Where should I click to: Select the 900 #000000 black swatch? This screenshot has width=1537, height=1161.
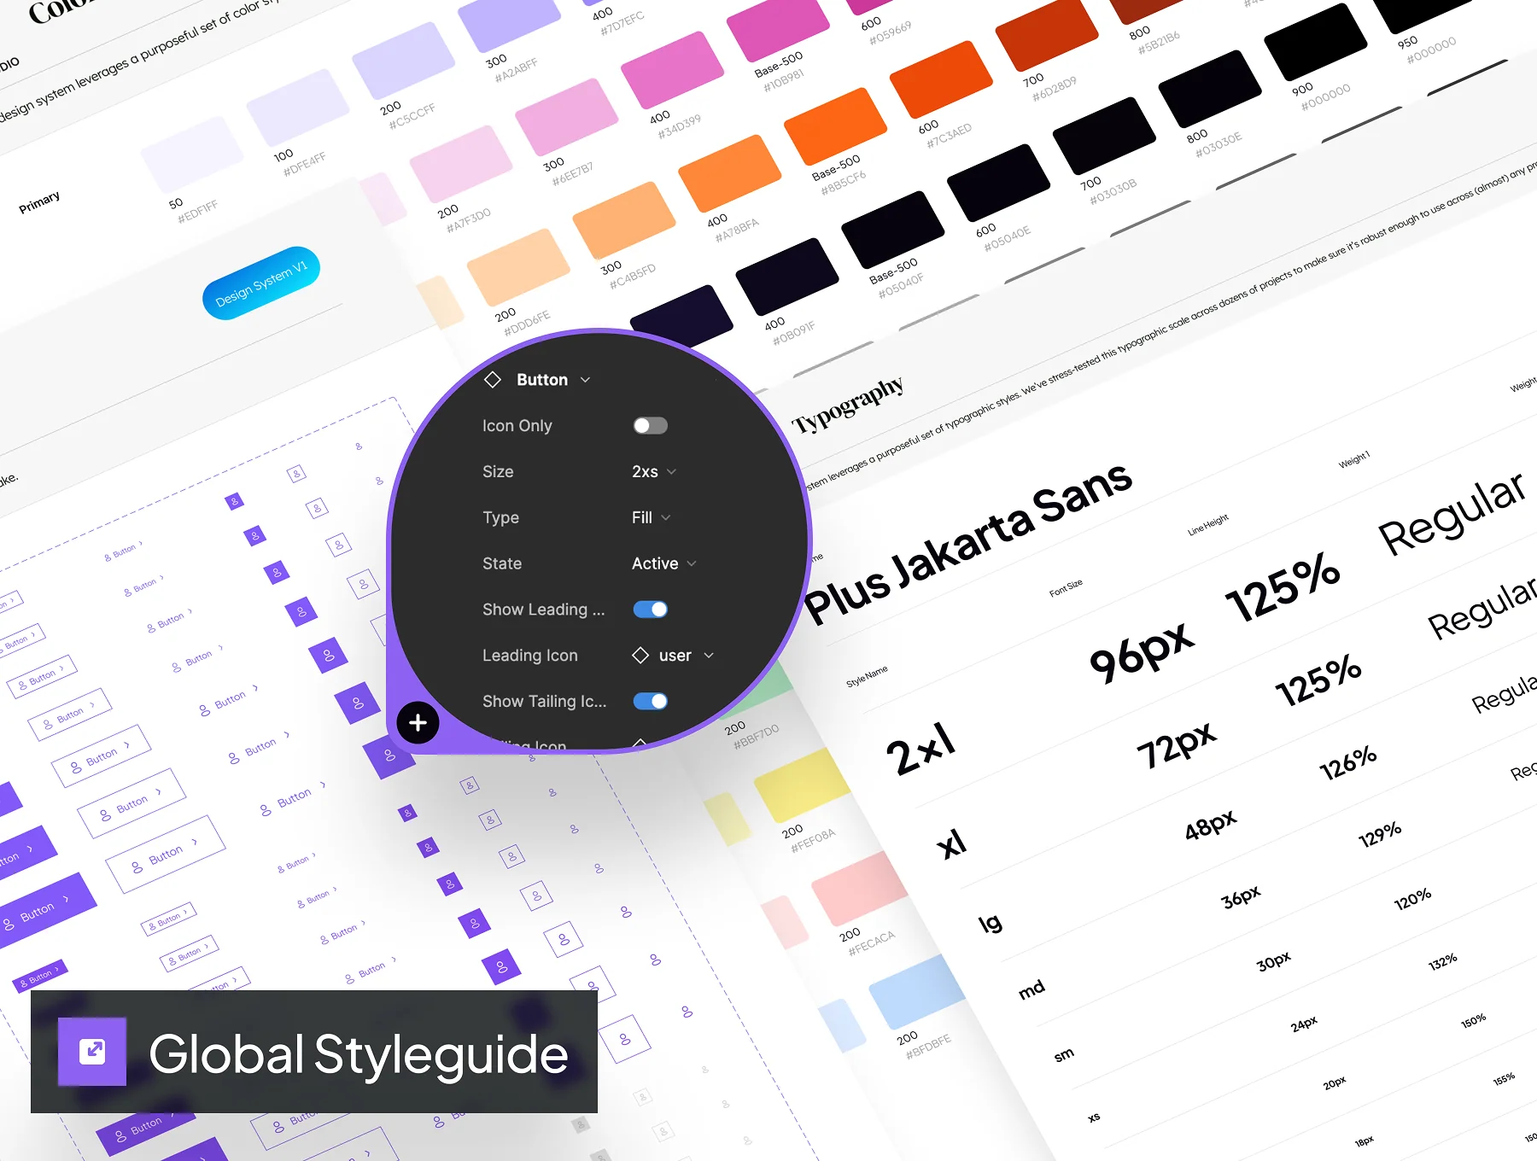[1316, 42]
